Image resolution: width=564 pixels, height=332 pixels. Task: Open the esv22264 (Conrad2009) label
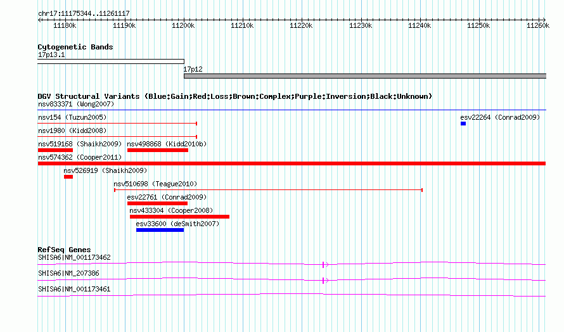(500, 117)
